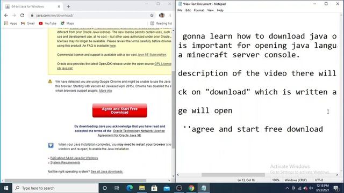Open the notification center icon
This screenshot has height=193, width=344.
[336, 188]
